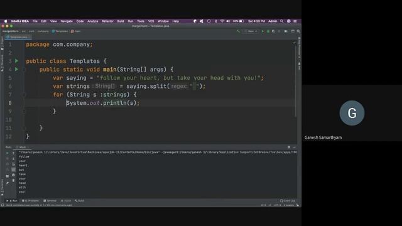Click green Run button in top toolbar
The height and width of the screenshot is (226, 402).
(x=263, y=31)
